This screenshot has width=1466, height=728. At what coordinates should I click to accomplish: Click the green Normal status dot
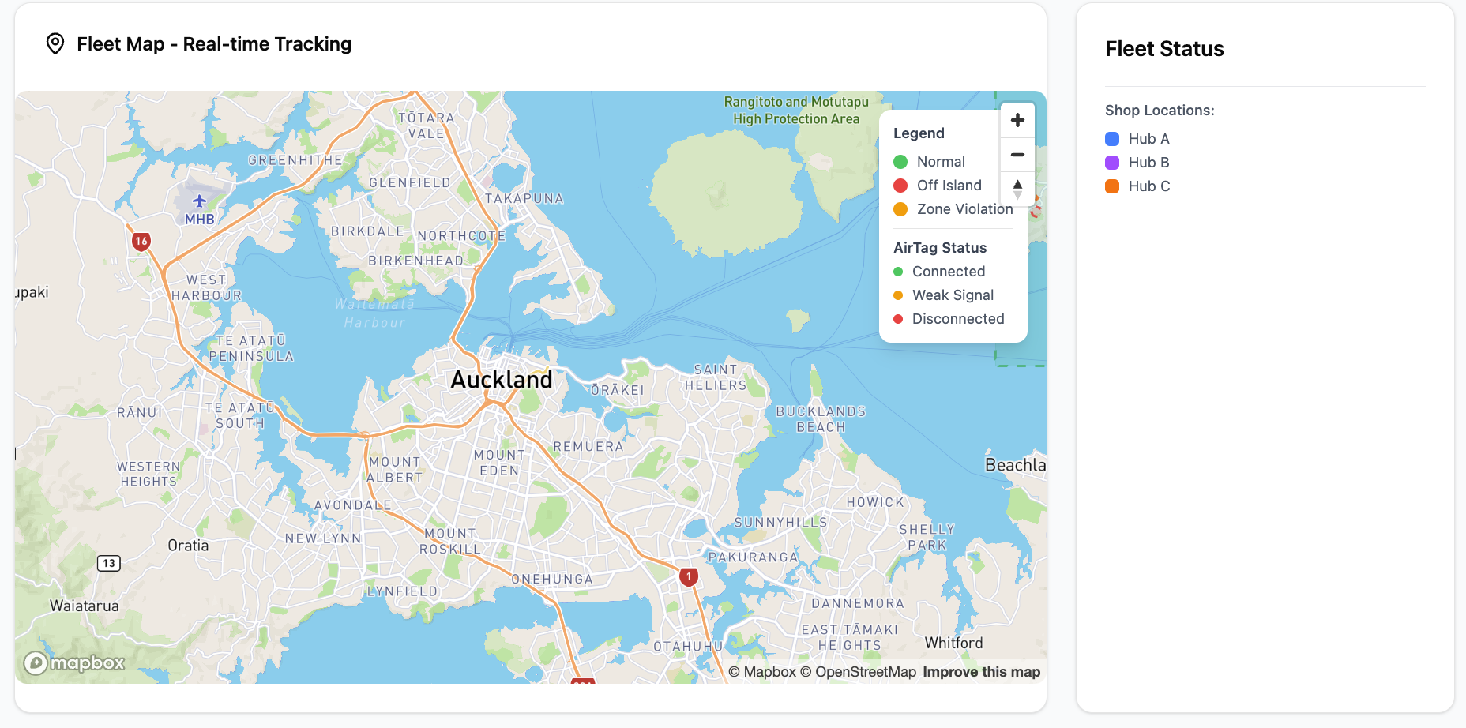coord(900,161)
